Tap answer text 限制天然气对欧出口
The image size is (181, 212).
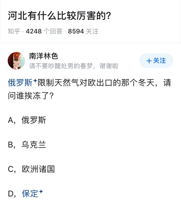click(75, 83)
